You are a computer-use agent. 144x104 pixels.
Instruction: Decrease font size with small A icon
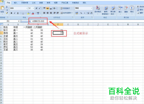(39, 8)
